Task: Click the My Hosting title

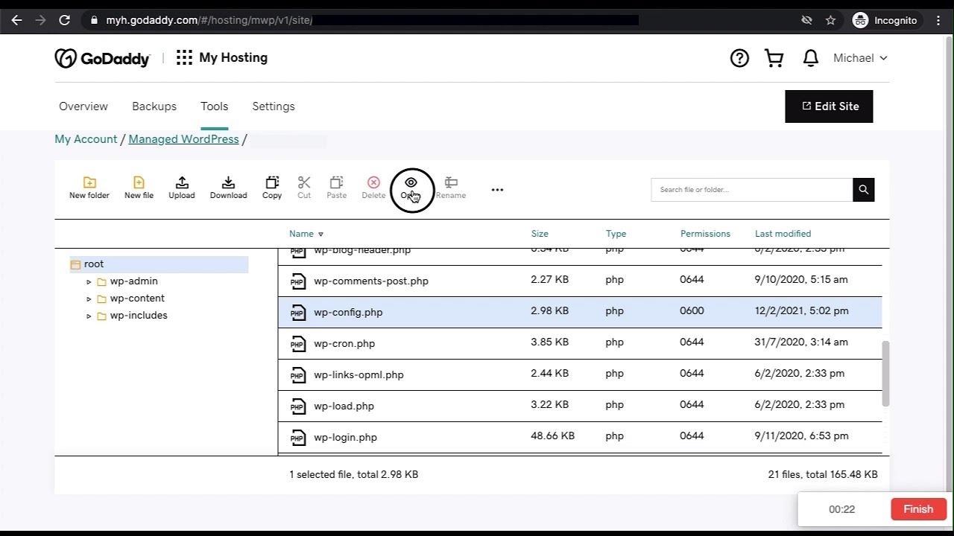Action: pyautogui.click(x=233, y=57)
